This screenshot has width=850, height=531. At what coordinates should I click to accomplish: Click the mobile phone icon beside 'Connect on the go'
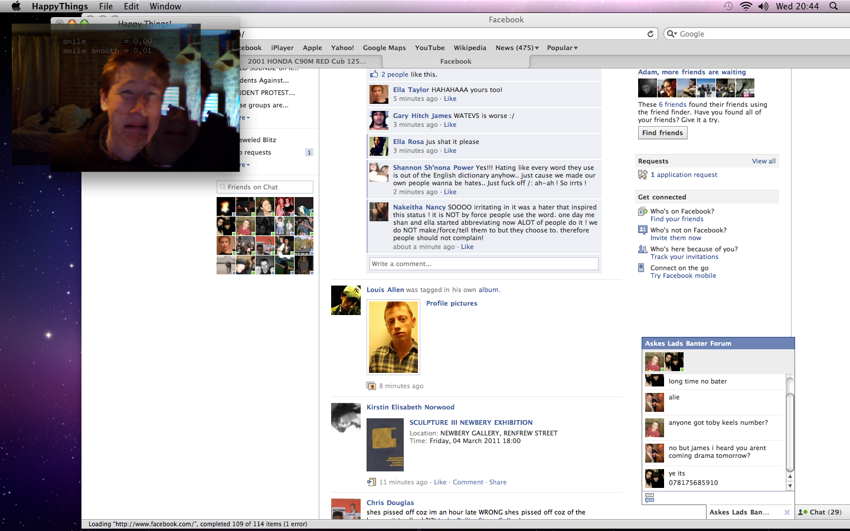pyautogui.click(x=642, y=268)
